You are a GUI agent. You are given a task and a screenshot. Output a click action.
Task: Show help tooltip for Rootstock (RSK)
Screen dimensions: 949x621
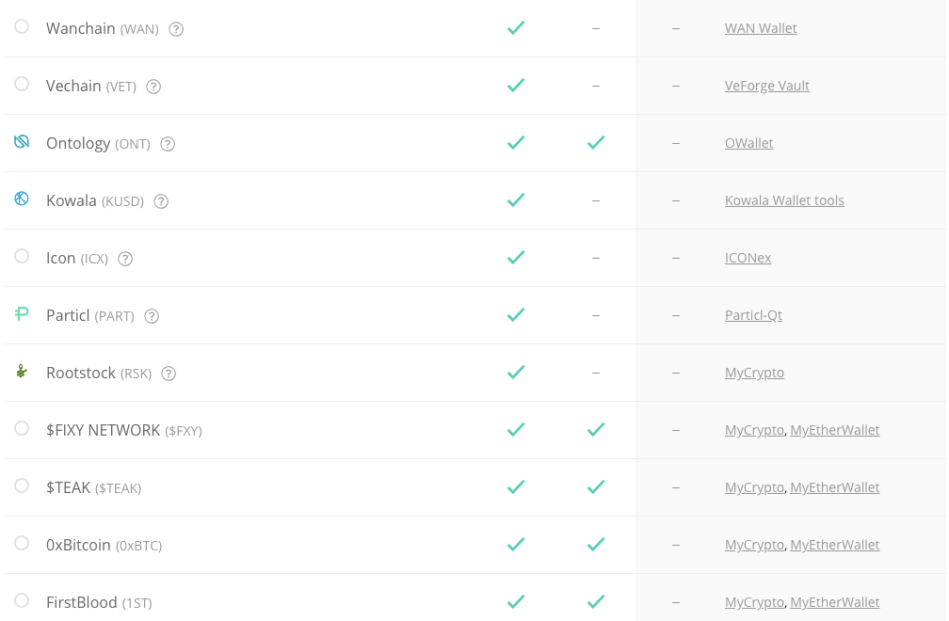click(169, 374)
